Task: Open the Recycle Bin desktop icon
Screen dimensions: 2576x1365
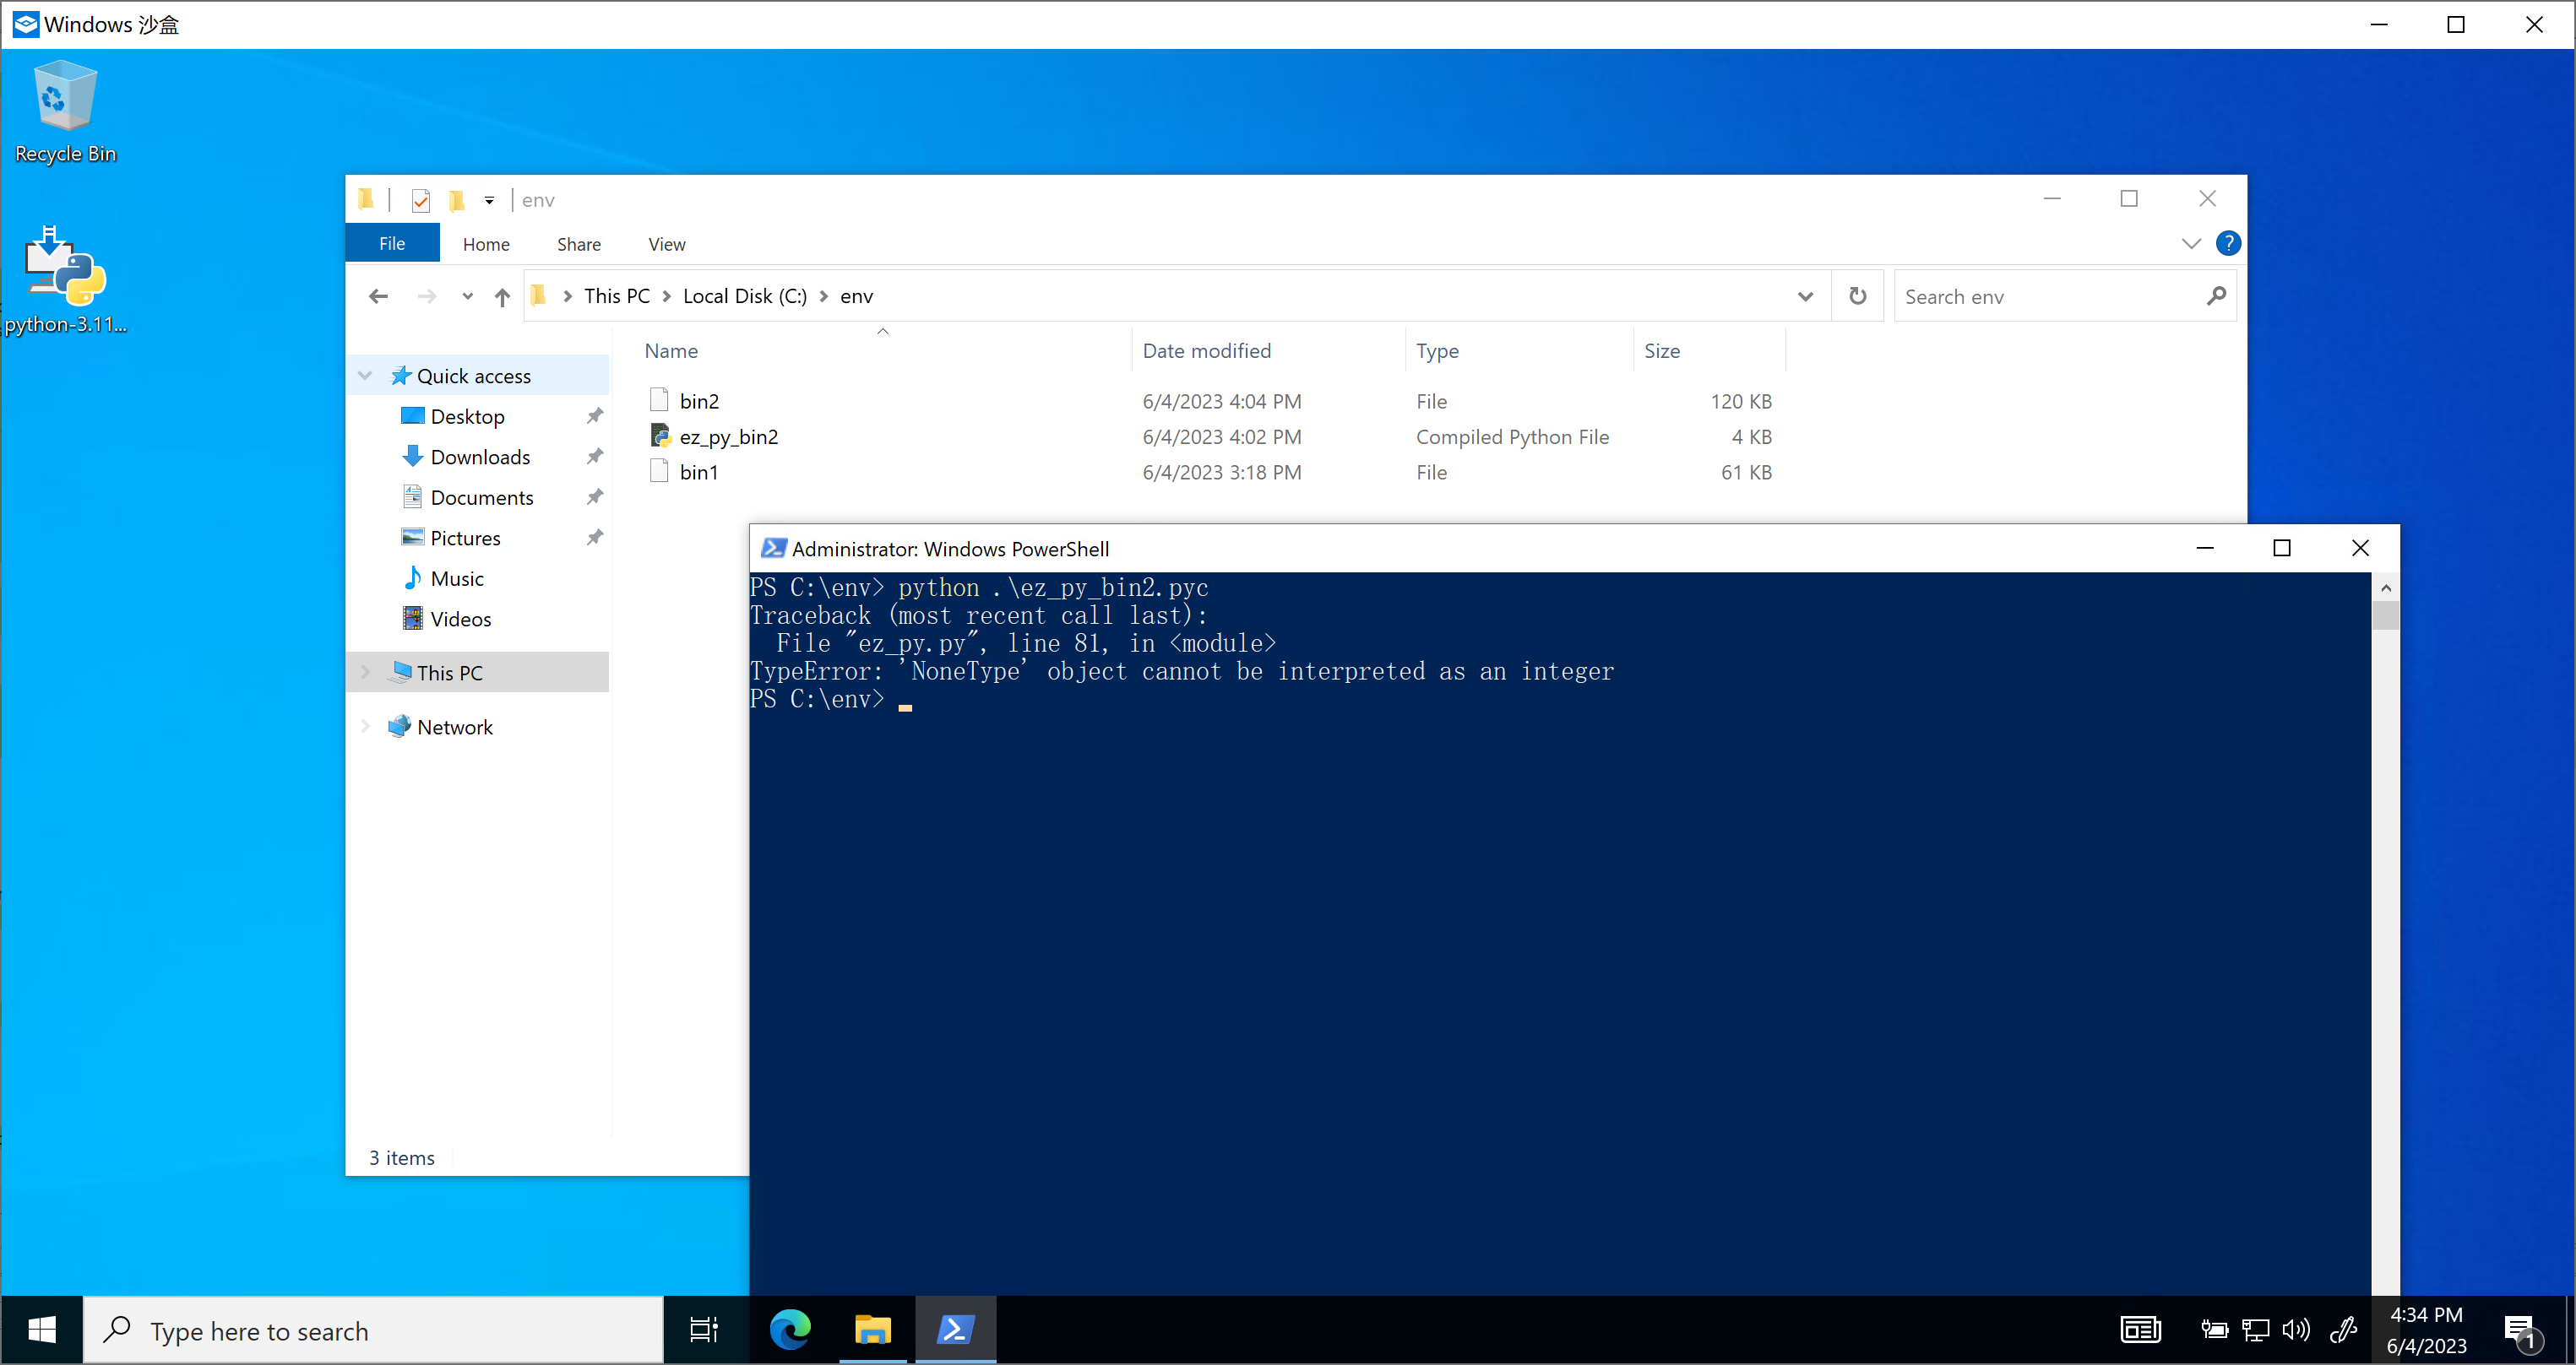Action: pyautogui.click(x=66, y=112)
